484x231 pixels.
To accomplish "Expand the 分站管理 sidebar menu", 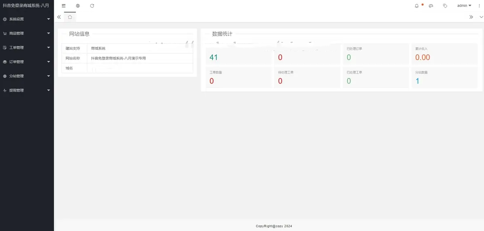I will (x=27, y=76).
